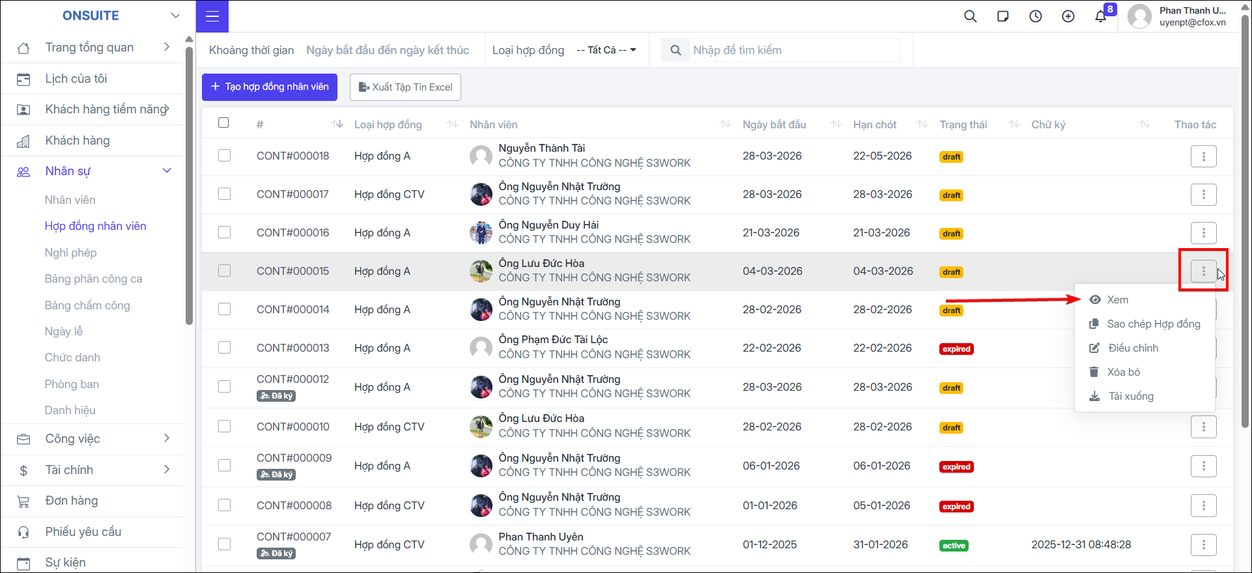Click Xuất Tập Tin Excel button
Screen dimensions: 1252x573
(405, 87)
